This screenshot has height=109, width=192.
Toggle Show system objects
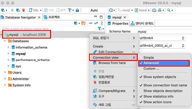164,77
